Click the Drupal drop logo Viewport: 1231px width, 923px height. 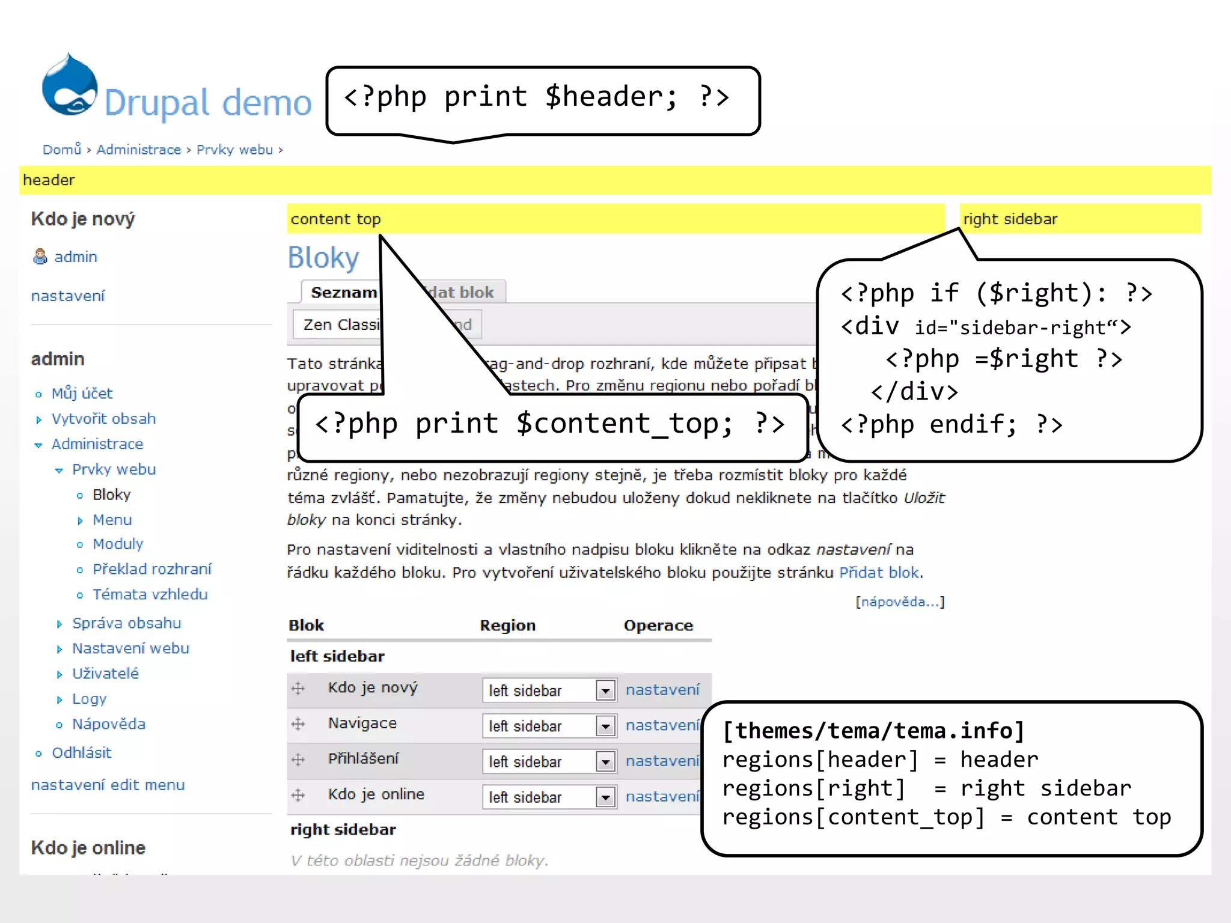(x=70, y=84)
